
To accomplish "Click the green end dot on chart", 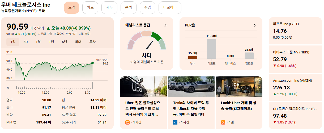I will [x=92, y=63].
